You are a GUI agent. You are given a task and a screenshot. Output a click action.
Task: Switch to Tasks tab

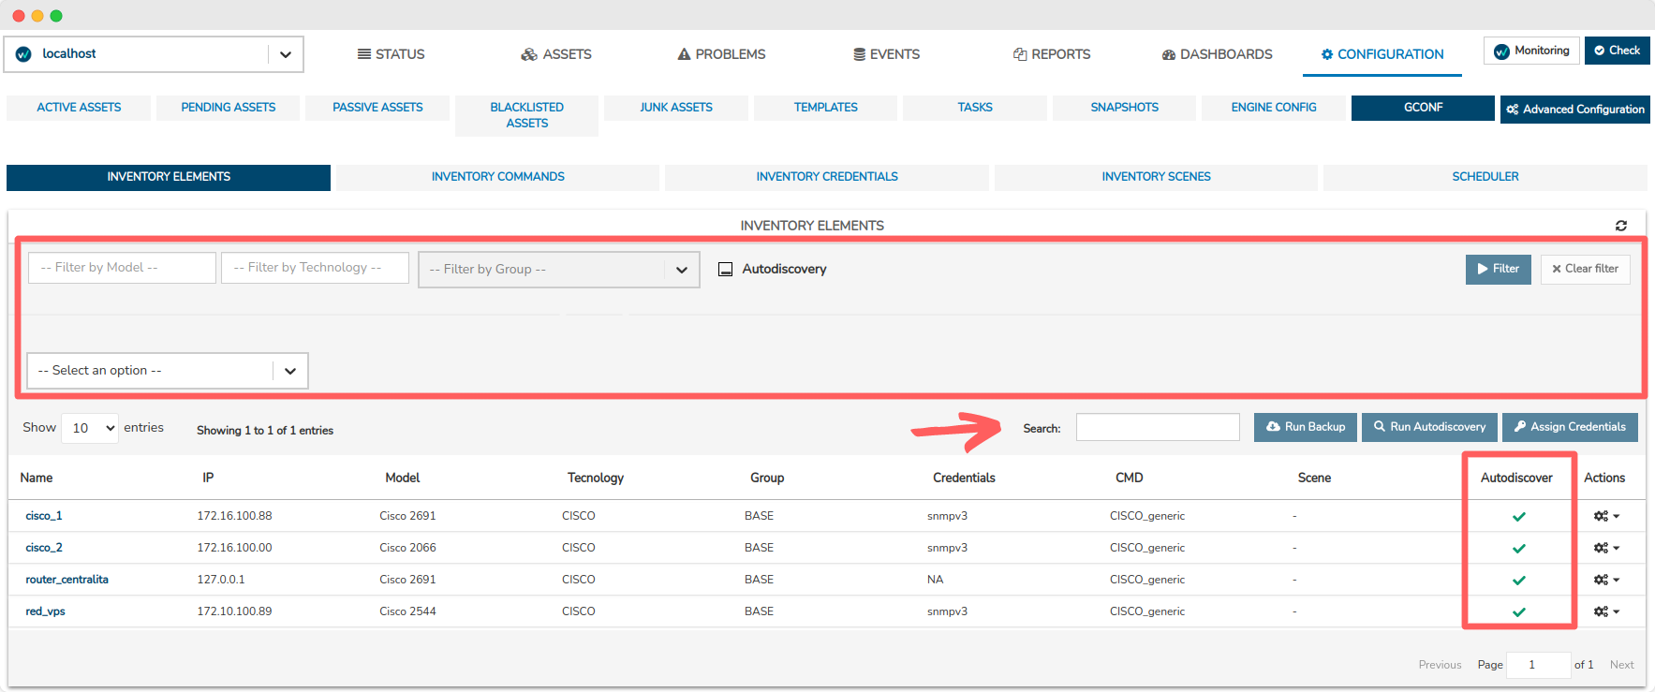pos(975,108)
